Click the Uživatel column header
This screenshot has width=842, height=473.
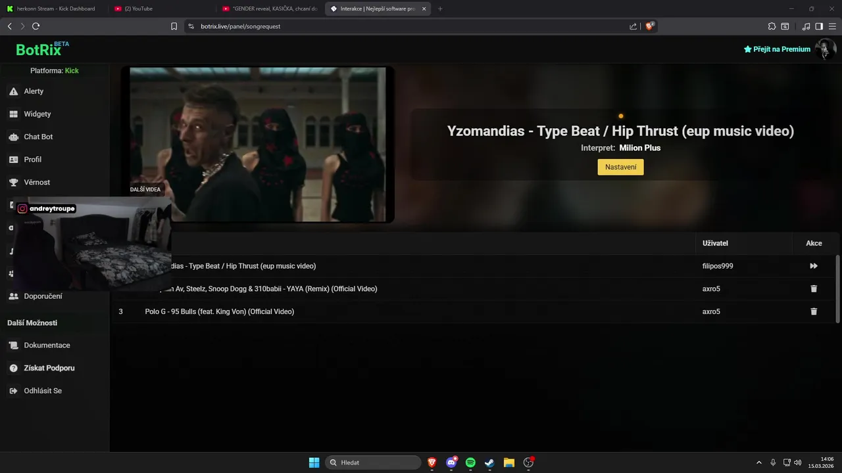point(715,243)
